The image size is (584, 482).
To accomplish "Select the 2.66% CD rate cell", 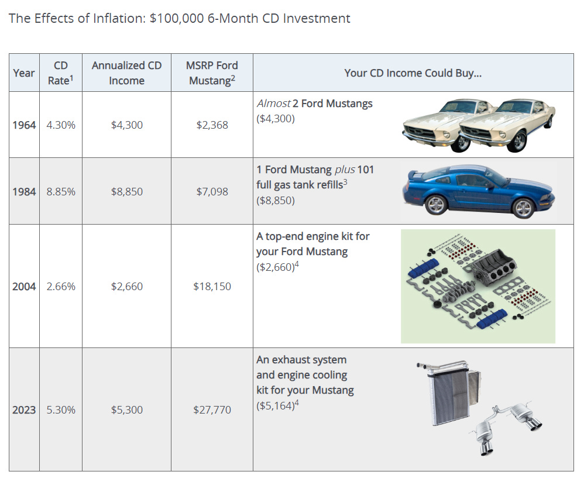I will pyautogui.click(x=61, y=287).
